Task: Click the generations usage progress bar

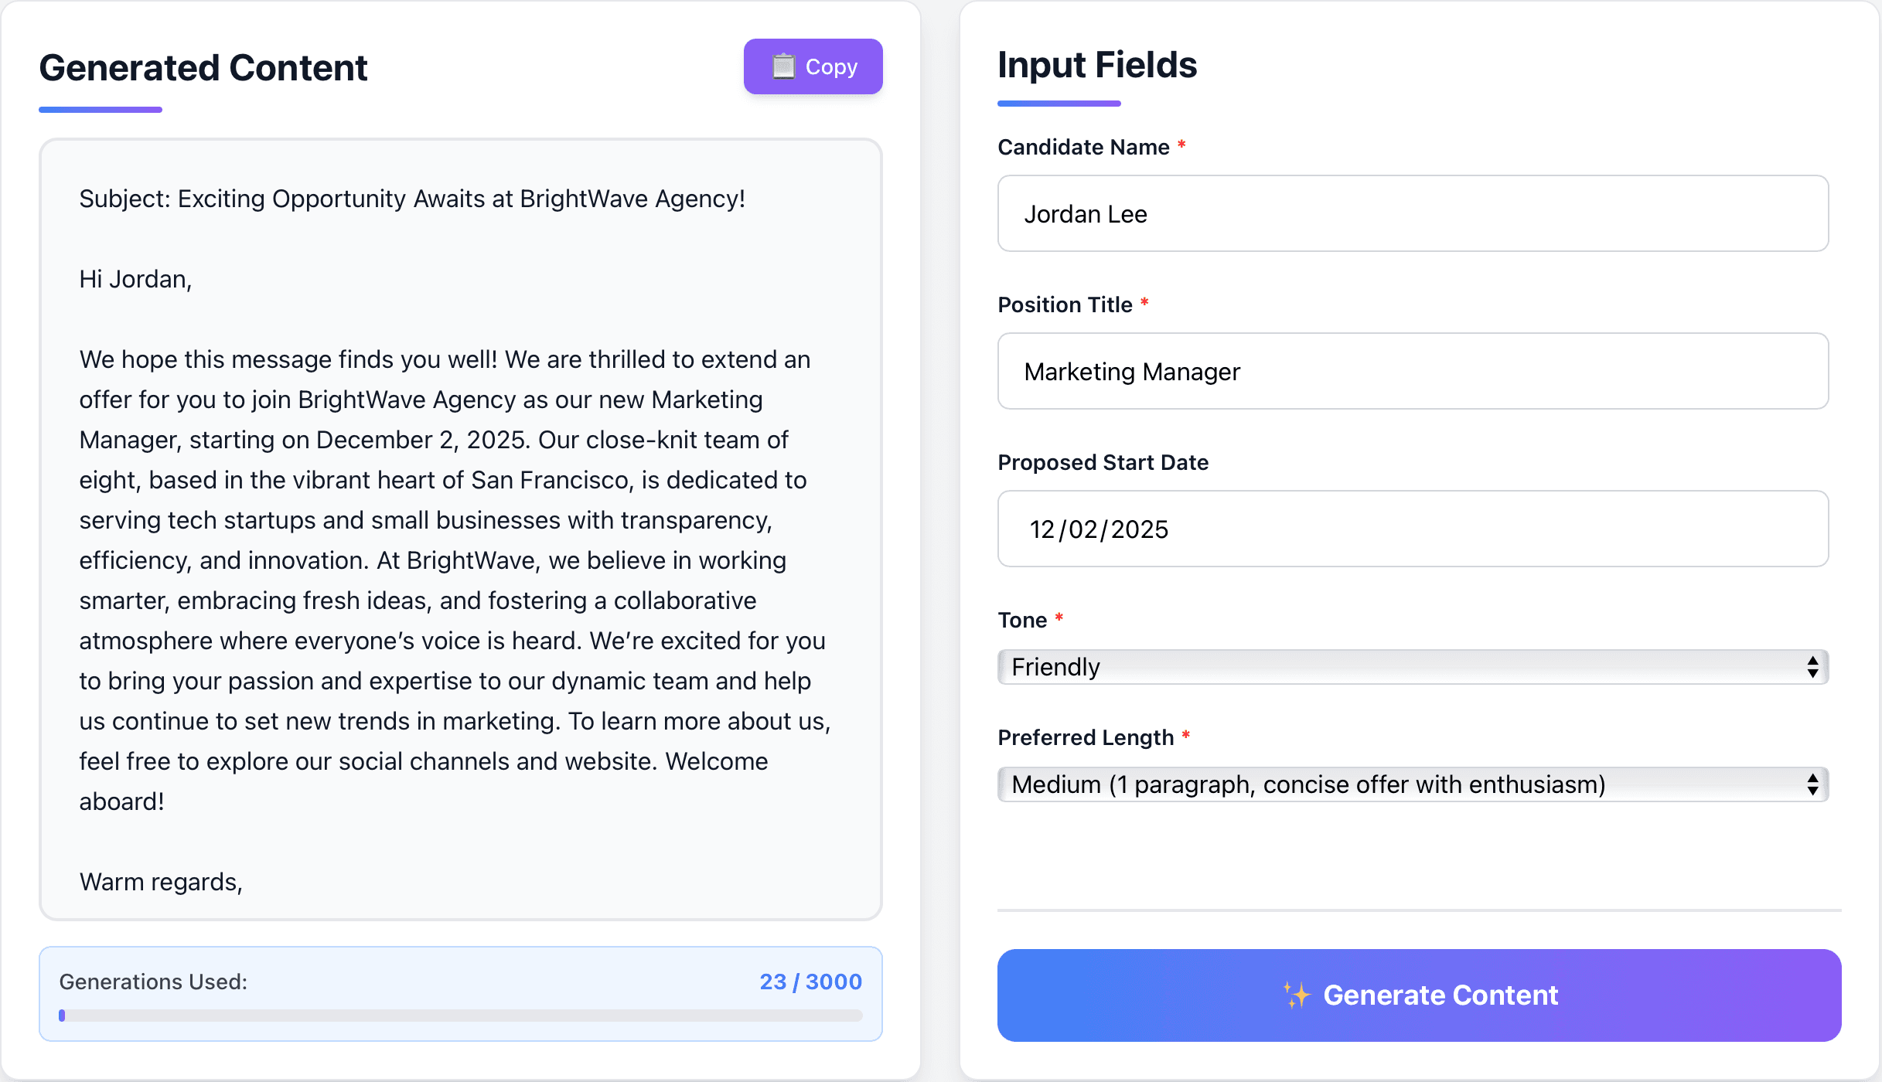Action: pos(461,1016)
